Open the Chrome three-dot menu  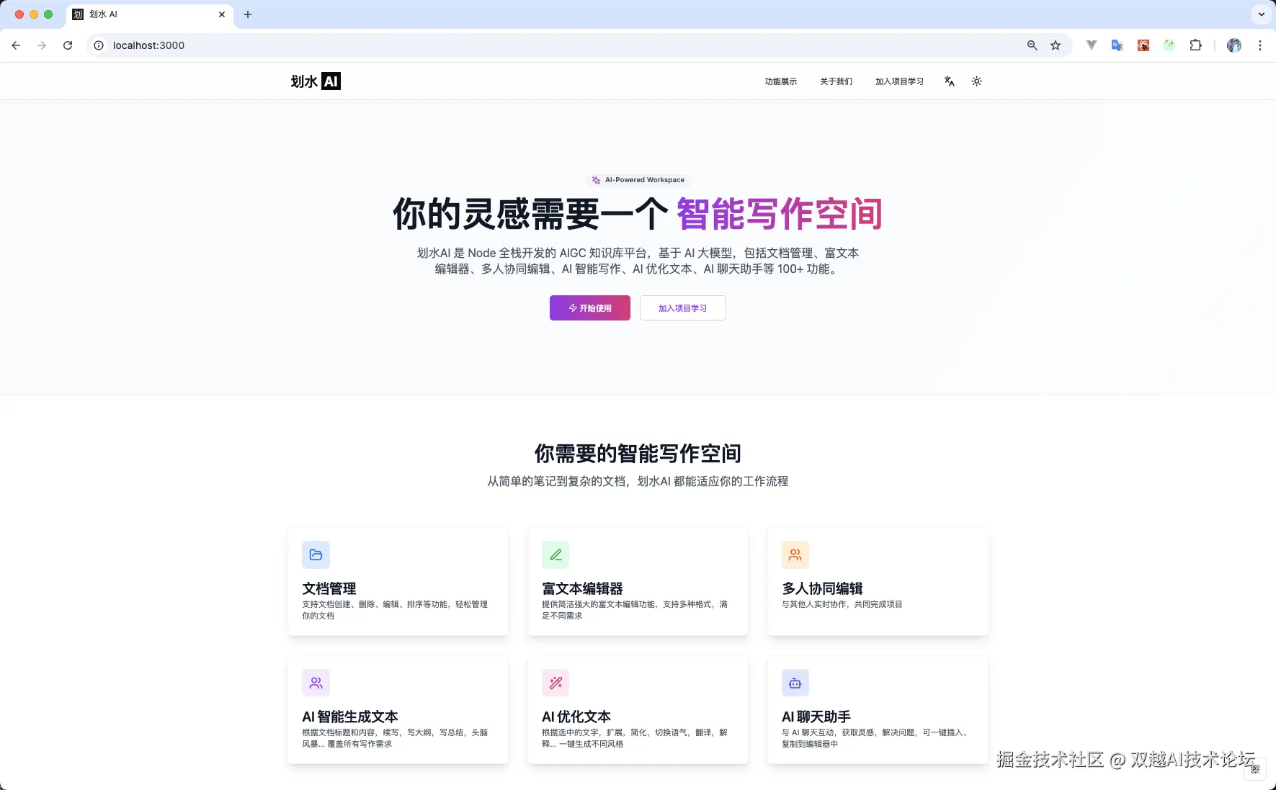[1259, 45]
